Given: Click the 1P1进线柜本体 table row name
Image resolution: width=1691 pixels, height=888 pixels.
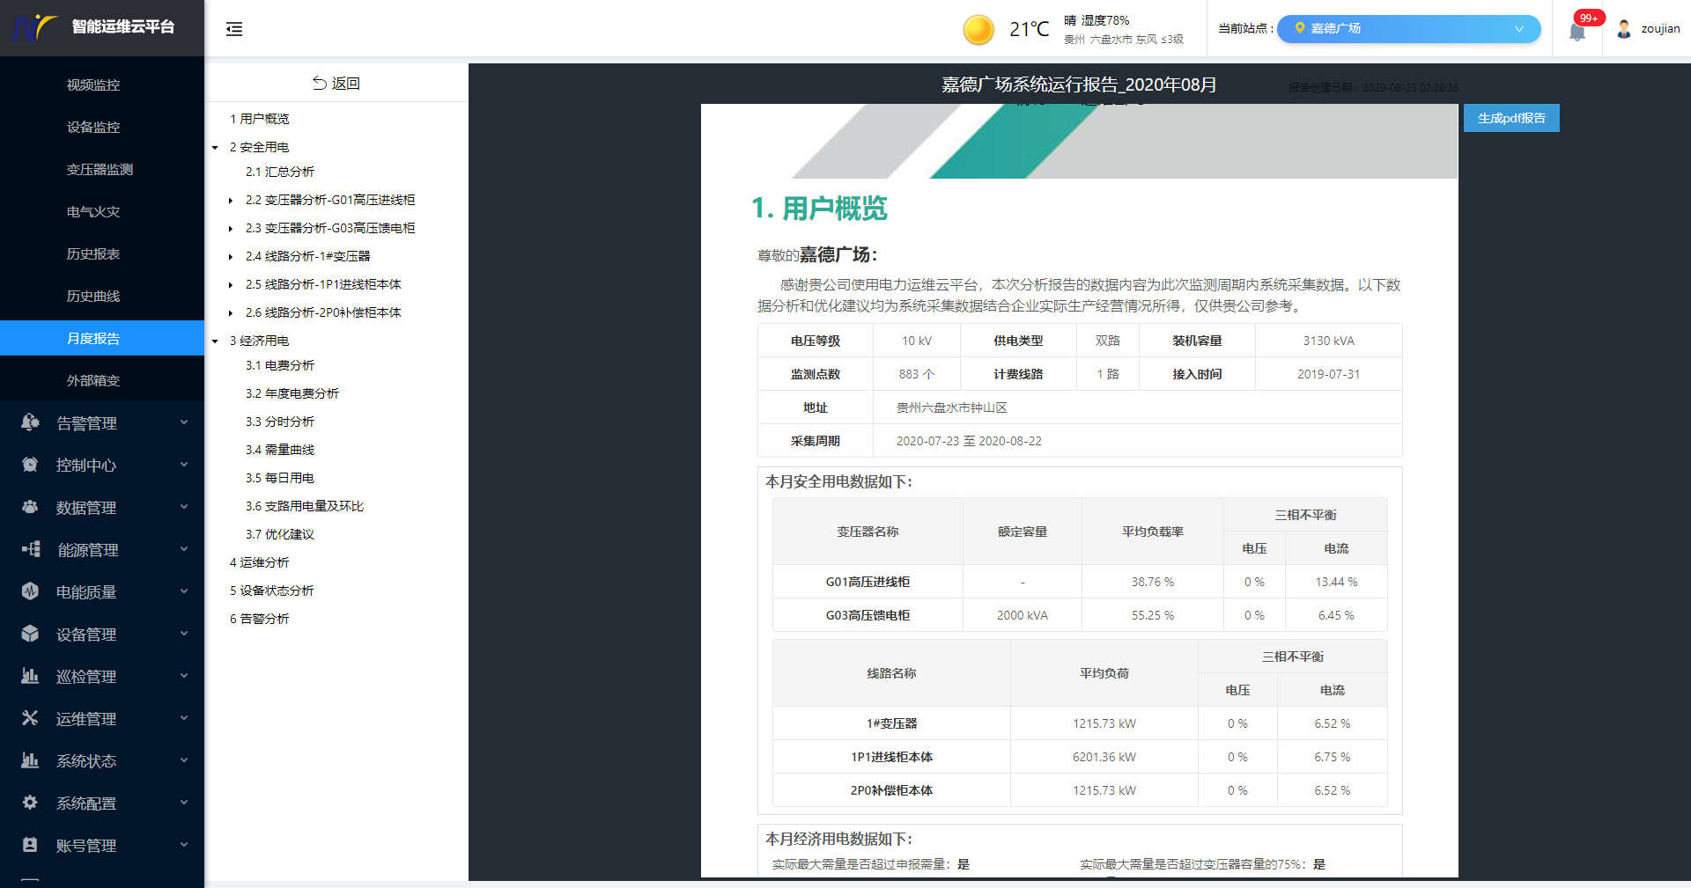Looking at the screenshot, I should pyautogui.click(x=891, y=757).
